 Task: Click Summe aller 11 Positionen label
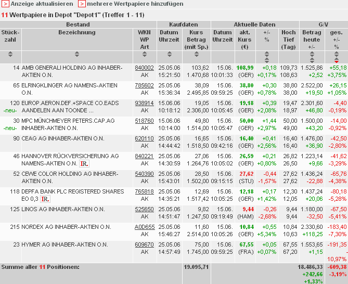click(41, 267)
